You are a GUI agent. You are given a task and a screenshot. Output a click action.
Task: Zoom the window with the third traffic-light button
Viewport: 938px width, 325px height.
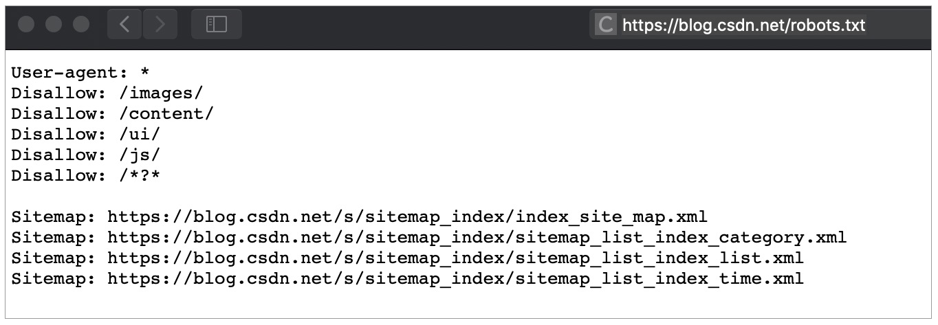tap(81, 25)
